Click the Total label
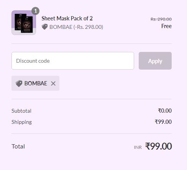Image resolution: width=187 pixels, height=170 pixels. coord(18,147)
